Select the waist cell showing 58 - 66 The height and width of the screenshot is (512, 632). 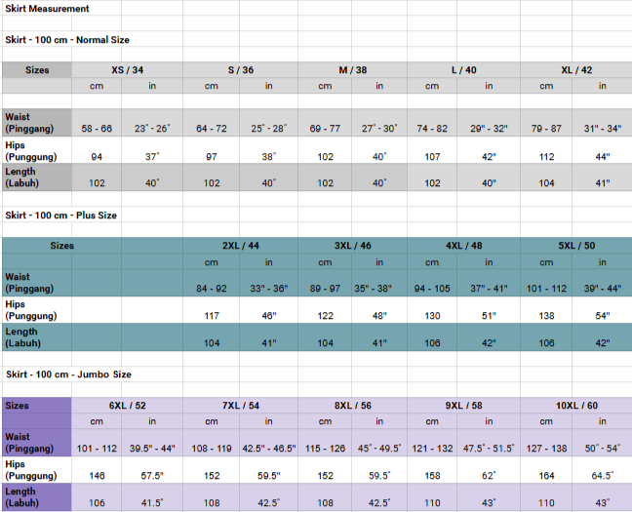tap(97, 128)
